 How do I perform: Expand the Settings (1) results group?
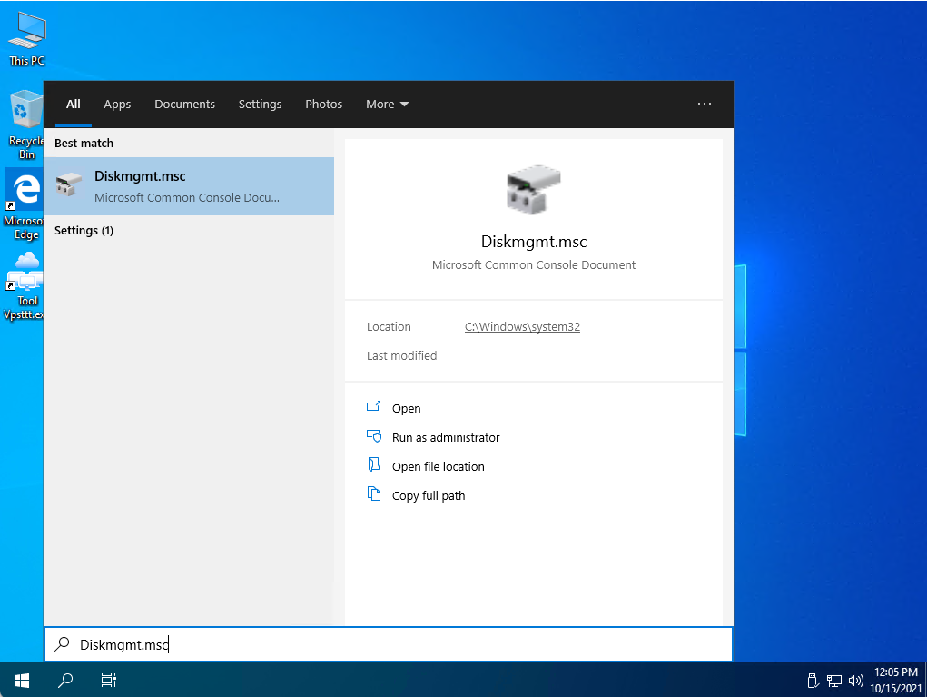point(84,230)
